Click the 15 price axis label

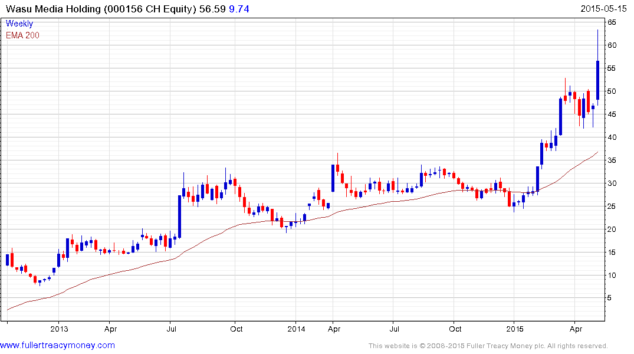coord(612,253)
